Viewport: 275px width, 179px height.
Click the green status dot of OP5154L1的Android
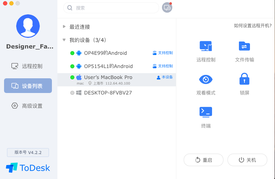[72, 67]
